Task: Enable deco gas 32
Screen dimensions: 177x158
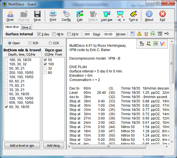Action: [45, 68]
